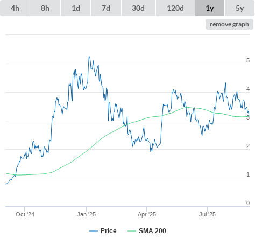
Task: Click the remove graph button
Action: 229,24
